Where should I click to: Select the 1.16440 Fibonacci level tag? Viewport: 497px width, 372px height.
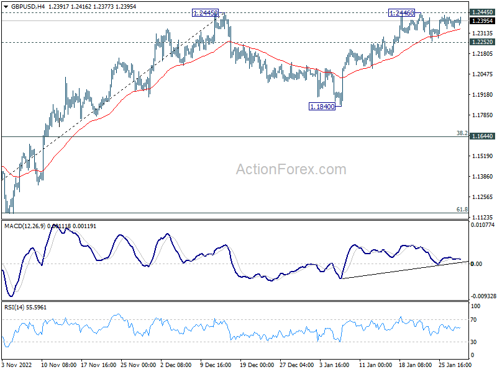[x=482, y=136]
